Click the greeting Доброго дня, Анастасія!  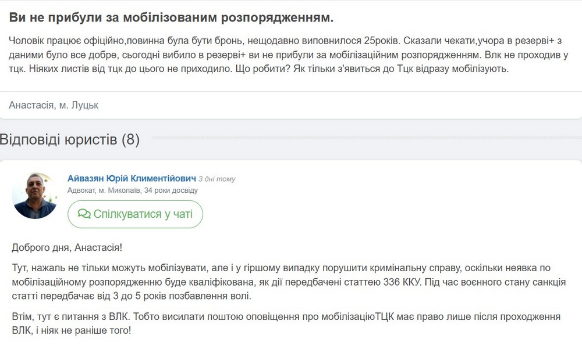coord(67,247)
